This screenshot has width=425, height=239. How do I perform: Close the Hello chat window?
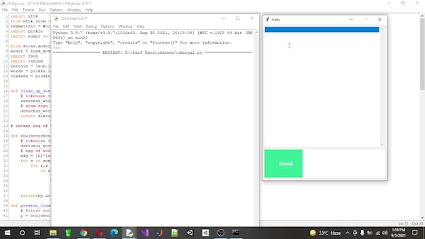[380, 19]
